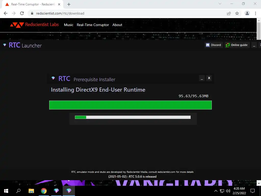Image resolution: width=261 pixels, height=196 pixels.
Task: Open the About page link
Action: 117,25
